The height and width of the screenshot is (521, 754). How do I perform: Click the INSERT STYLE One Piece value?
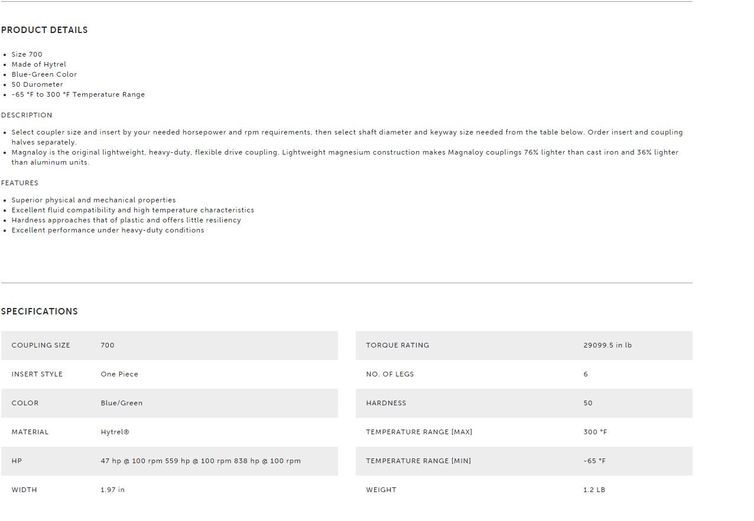click(119, 374)
